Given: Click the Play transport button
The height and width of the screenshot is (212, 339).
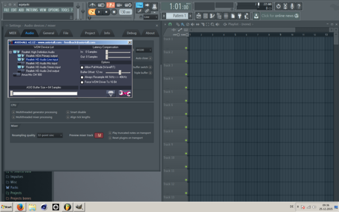Looking at the screenshot, I should 99,12.
